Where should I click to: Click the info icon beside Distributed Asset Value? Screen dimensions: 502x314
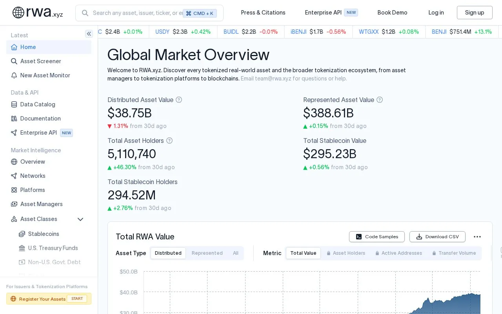click(x=179, y=100)
